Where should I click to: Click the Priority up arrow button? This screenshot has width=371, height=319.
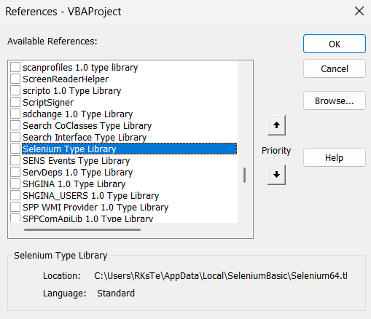(276, 125)
